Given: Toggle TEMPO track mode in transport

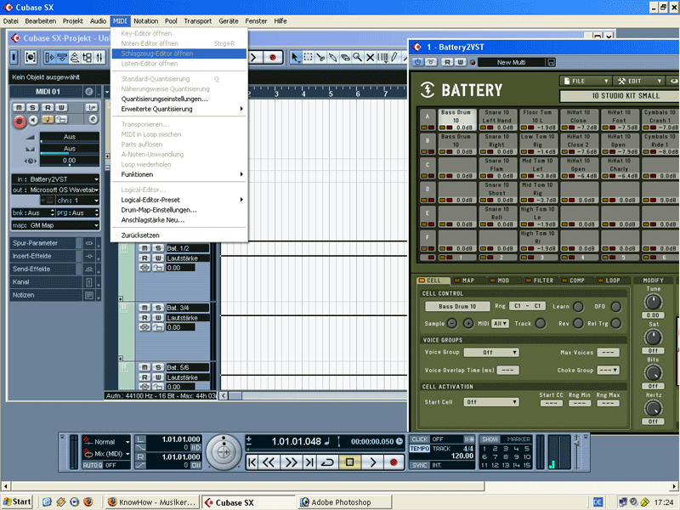Looking at the screenshot, I should (x=419, y=449).
